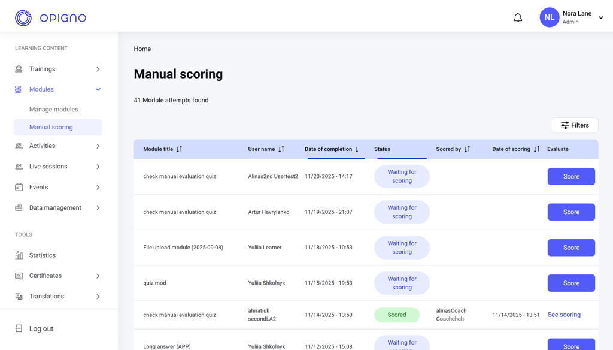Sort by Scored by arrows
This screenshot has width=613, height=350.
(468, 149)
